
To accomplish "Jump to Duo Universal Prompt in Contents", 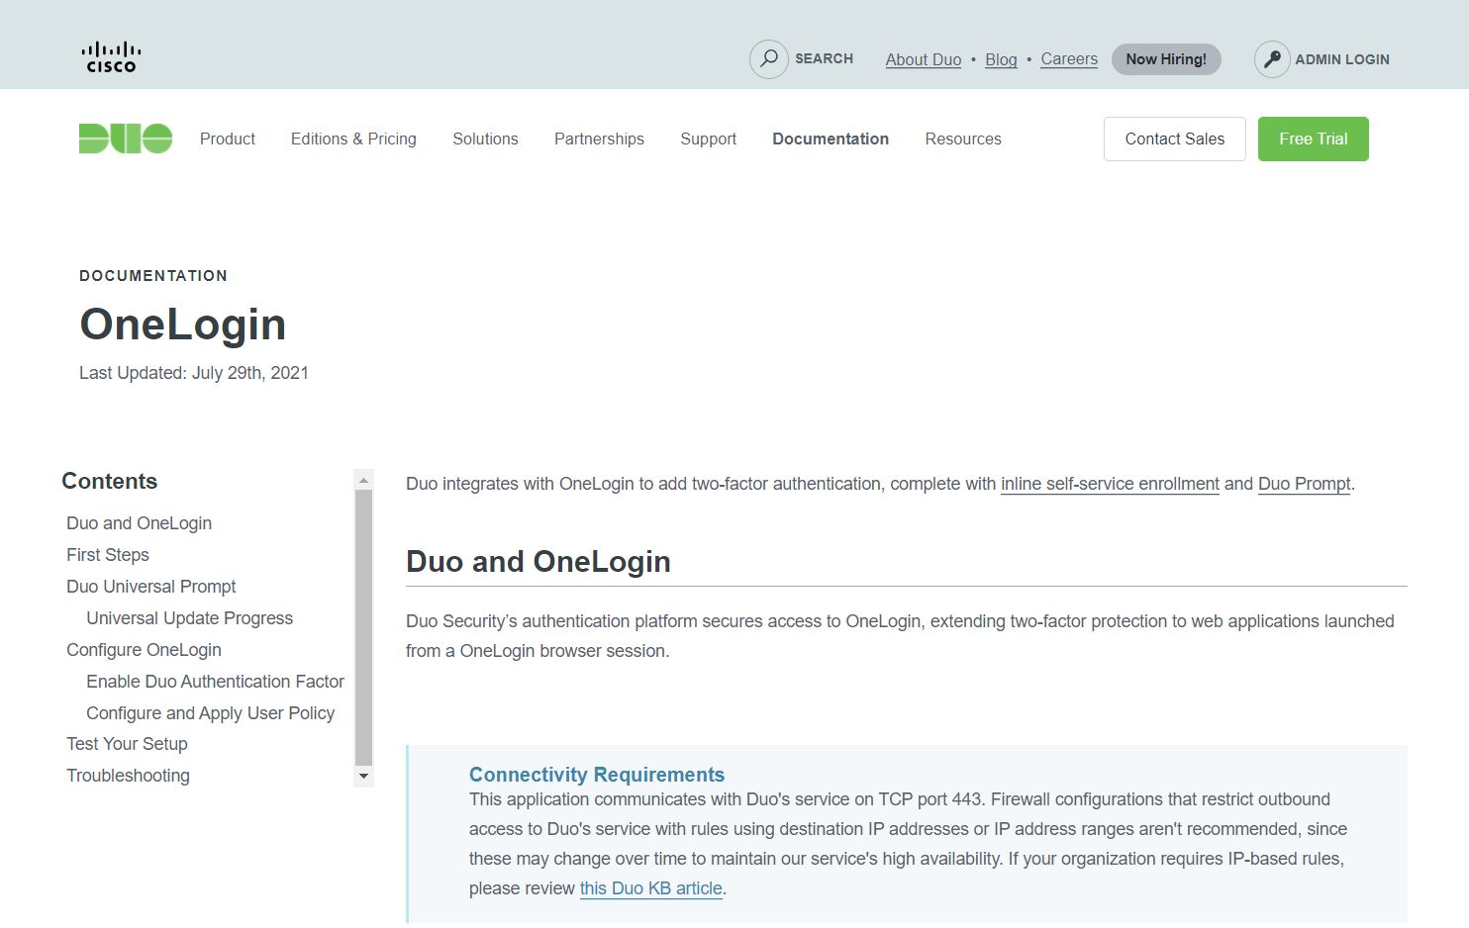I will 151,587.
